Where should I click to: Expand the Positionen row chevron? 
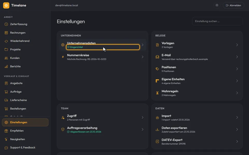point(237,69)
